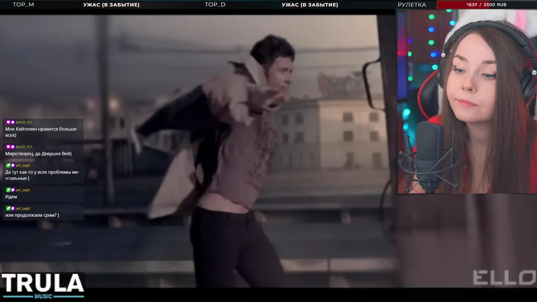Click star badge on проблемы ментальные message
Image resolution: width=537 pixels, height=302 pixels.
13,165
